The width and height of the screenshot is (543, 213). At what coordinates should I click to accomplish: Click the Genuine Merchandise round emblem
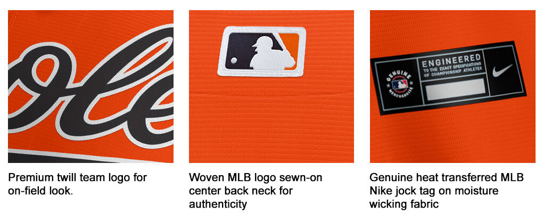[x=400, y=85]
